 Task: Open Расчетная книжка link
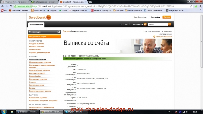[37, 85]
